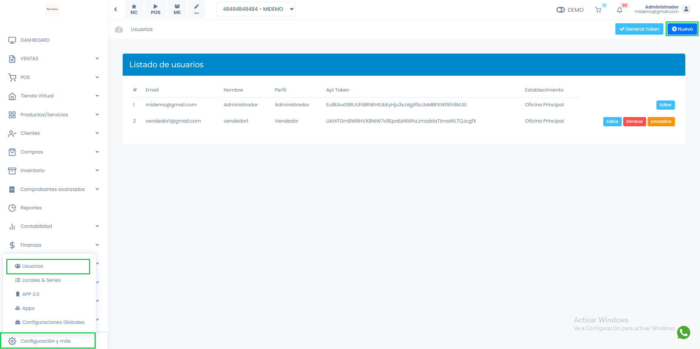Open the shopping cart icon
The image size is (700, 349).
coord(598,10)
